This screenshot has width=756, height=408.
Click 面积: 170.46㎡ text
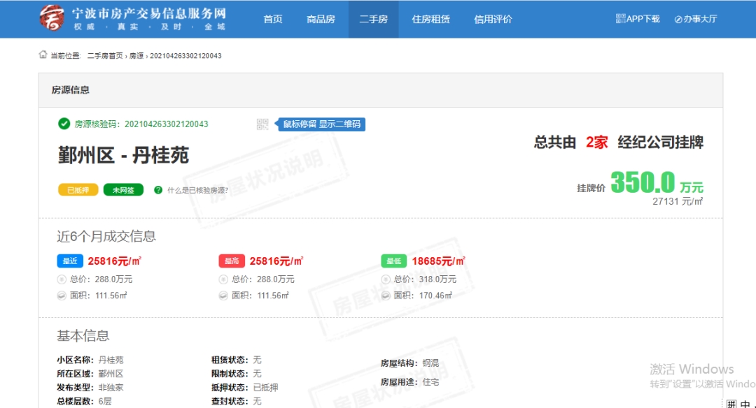pos(423,296)
